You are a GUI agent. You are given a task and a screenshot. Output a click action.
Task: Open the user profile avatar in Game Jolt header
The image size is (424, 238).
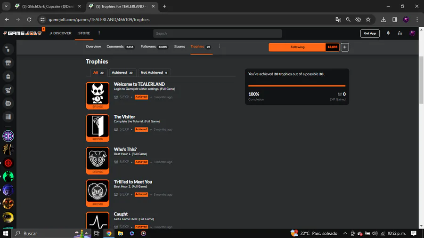pos(412,33)
